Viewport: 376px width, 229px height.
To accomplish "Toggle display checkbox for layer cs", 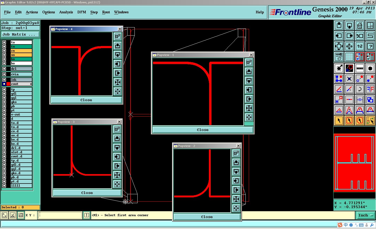I will point(4,51).
